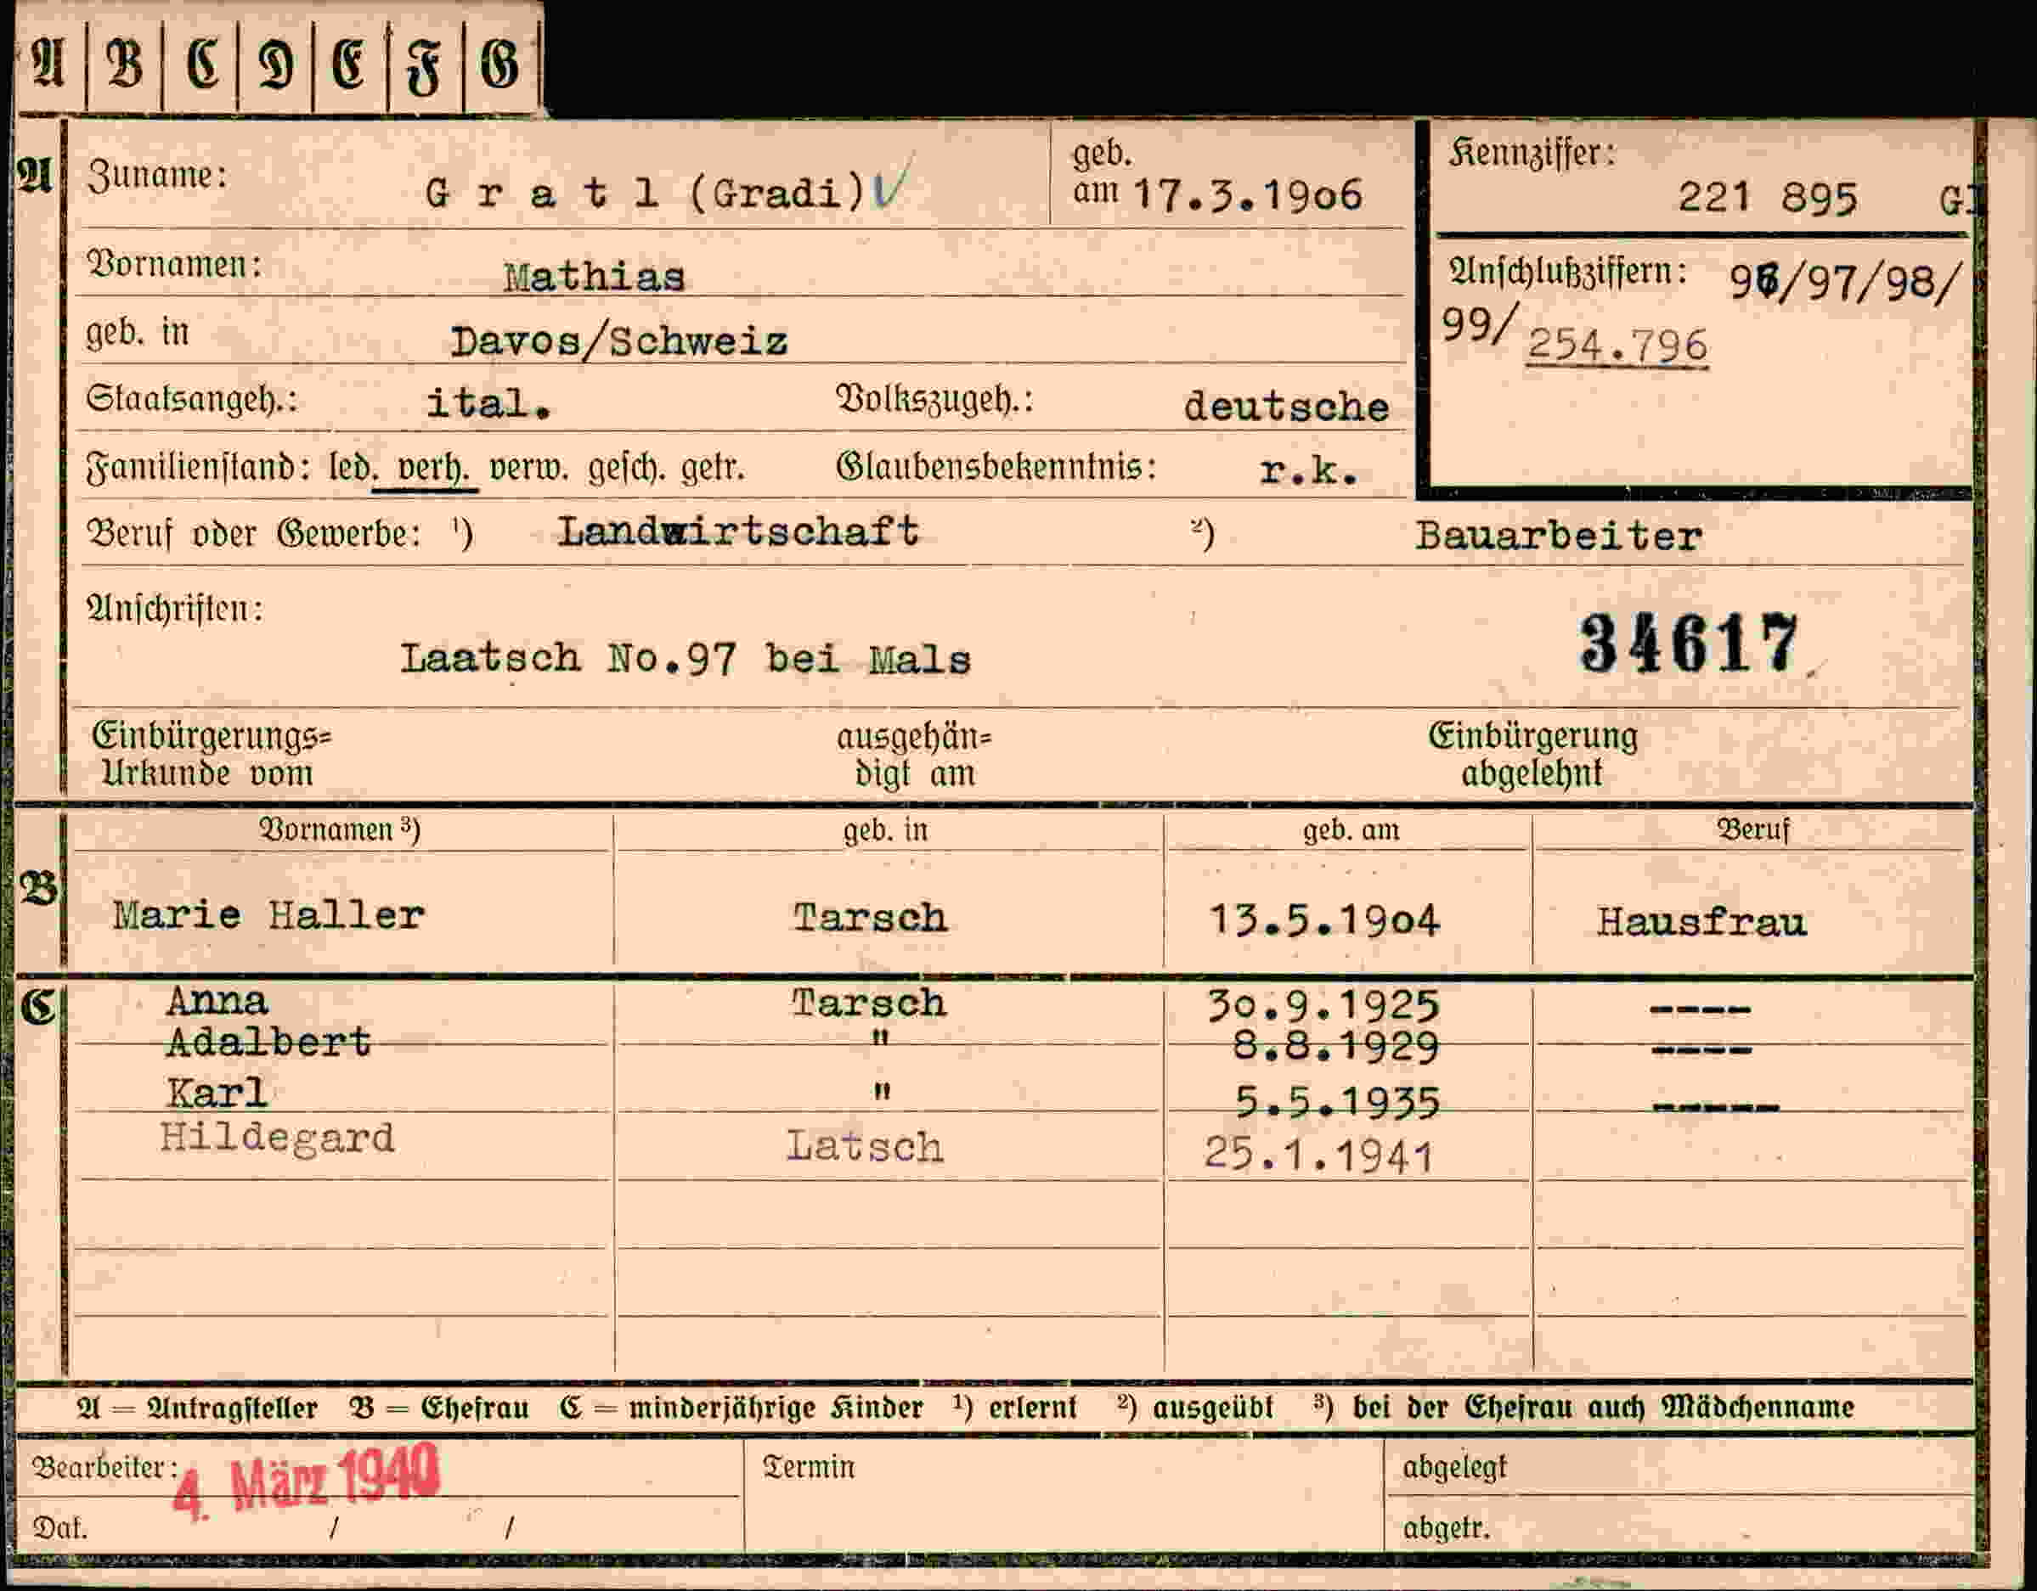Click Hildegard's birth date '25.1.1941'
The image size is (2037, 1591).
pos(1319,1155)
